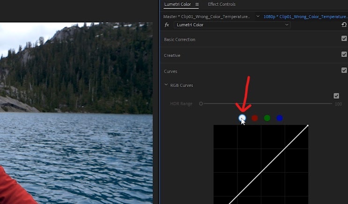Viewport: 348px width, 204px height.
Task: Collapse the RGB Curves section
Action: (x=166, y=85)
